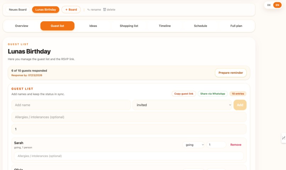The height and width of the screenshot is (170, 286).
Task: Switch to the Timeline tab
Action: pos(165,26)
